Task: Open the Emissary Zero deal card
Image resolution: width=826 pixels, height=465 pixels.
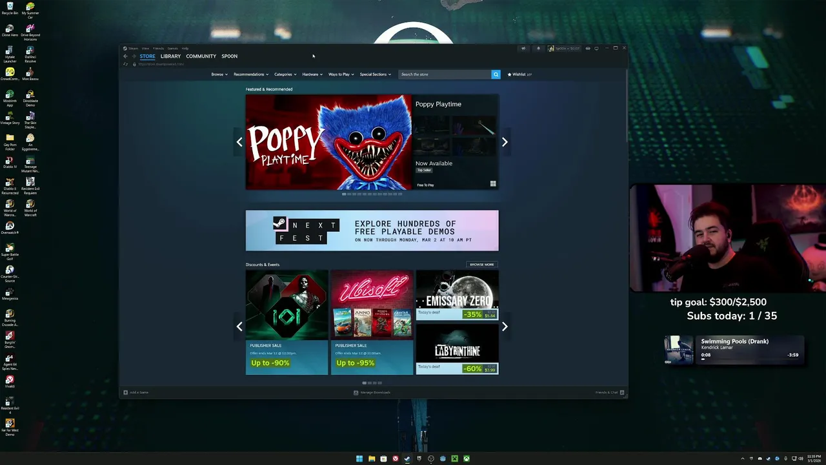Action: 457,295
